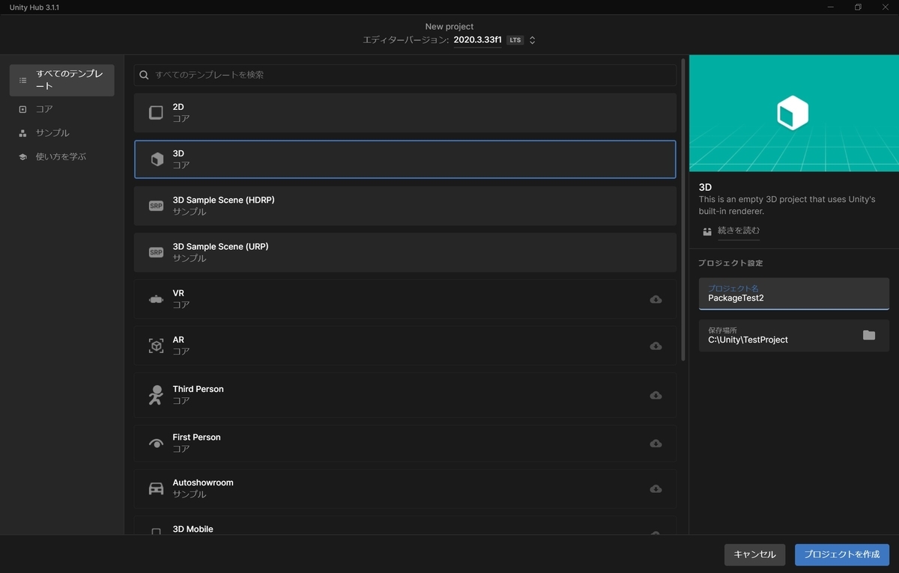
Task: Open the 使い方を学ぶ tab
Action: click(x=62, y=157)
